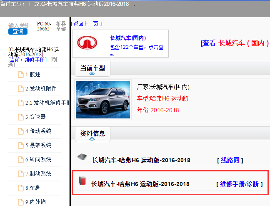
Task: Click the 厂家:长城汽车(国内) text
Action: 163,87
